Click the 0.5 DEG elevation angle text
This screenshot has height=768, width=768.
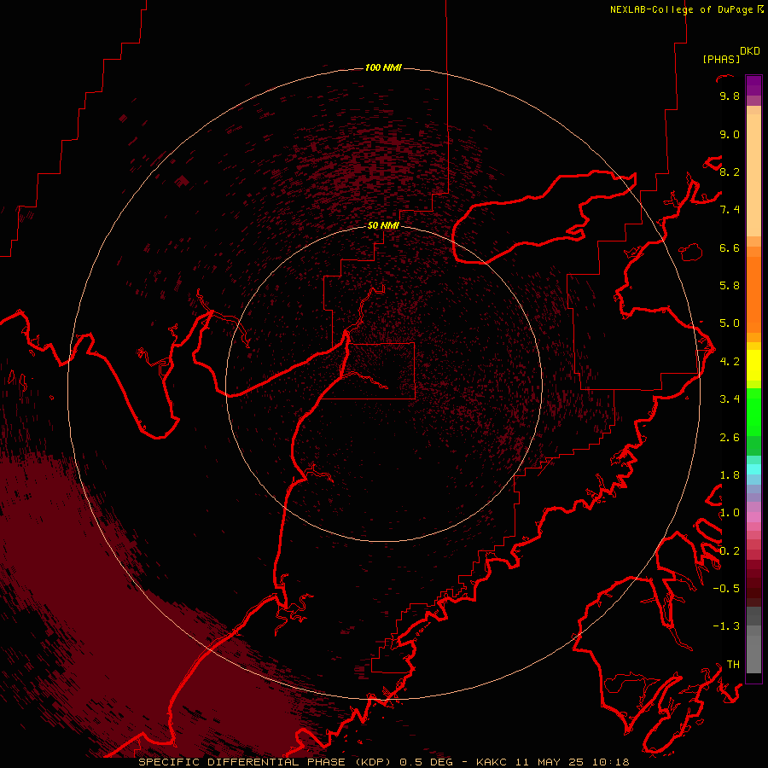(426, 762)
